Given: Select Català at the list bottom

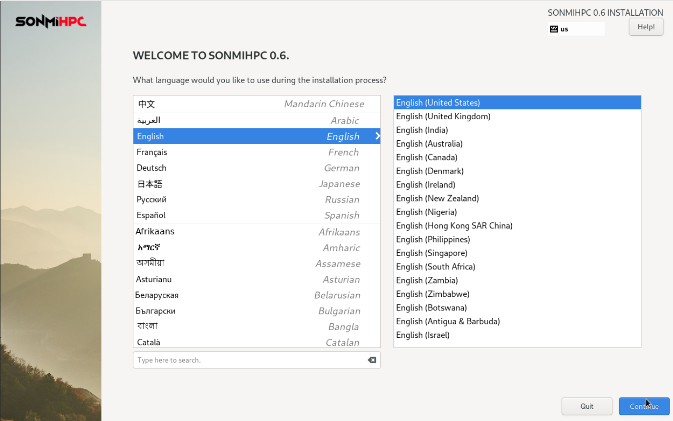Looking at the screenshot, I should (x=257, y=341).
